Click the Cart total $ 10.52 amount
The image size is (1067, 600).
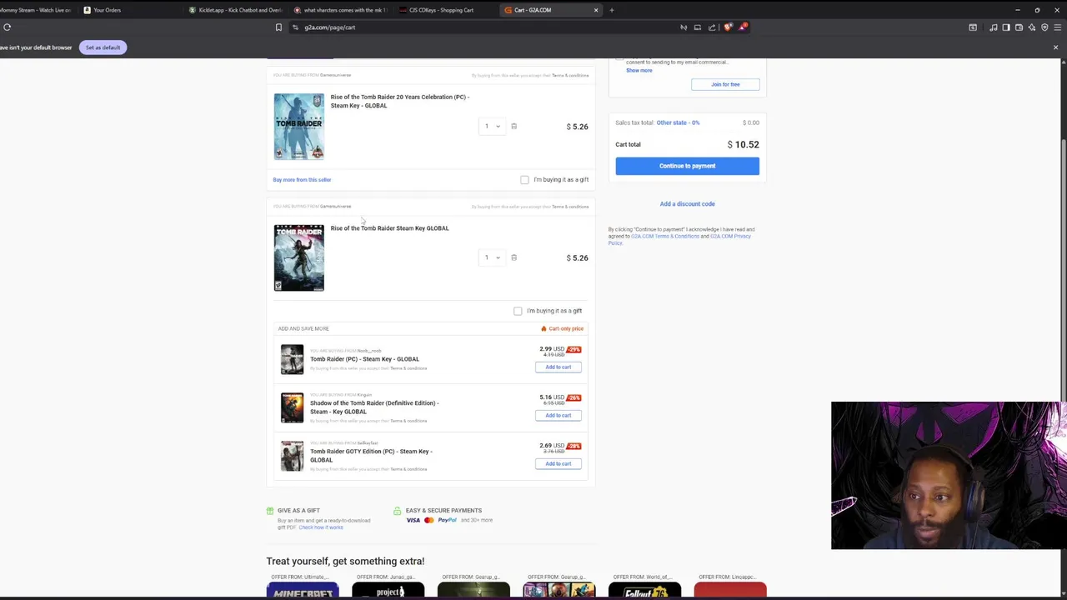coord(743,145)
